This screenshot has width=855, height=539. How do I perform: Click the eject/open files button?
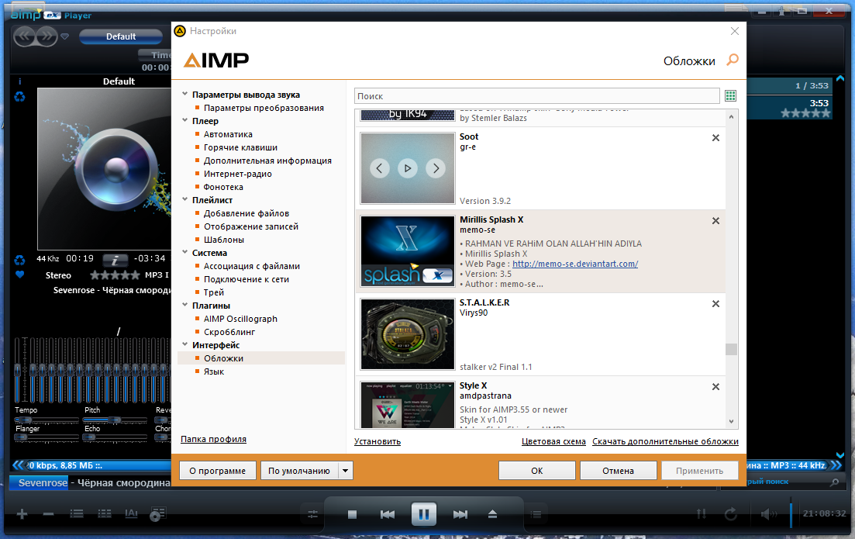[x=492, y=514]
